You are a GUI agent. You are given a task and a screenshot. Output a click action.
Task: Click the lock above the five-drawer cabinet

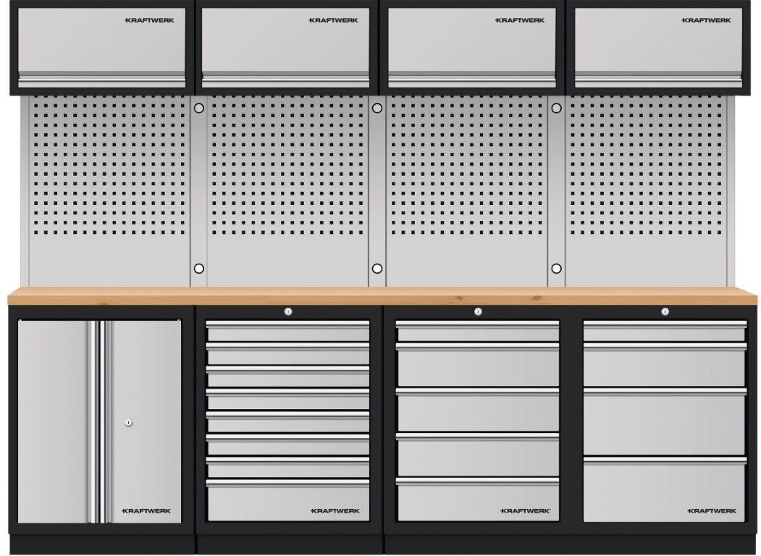coord(477,312)
